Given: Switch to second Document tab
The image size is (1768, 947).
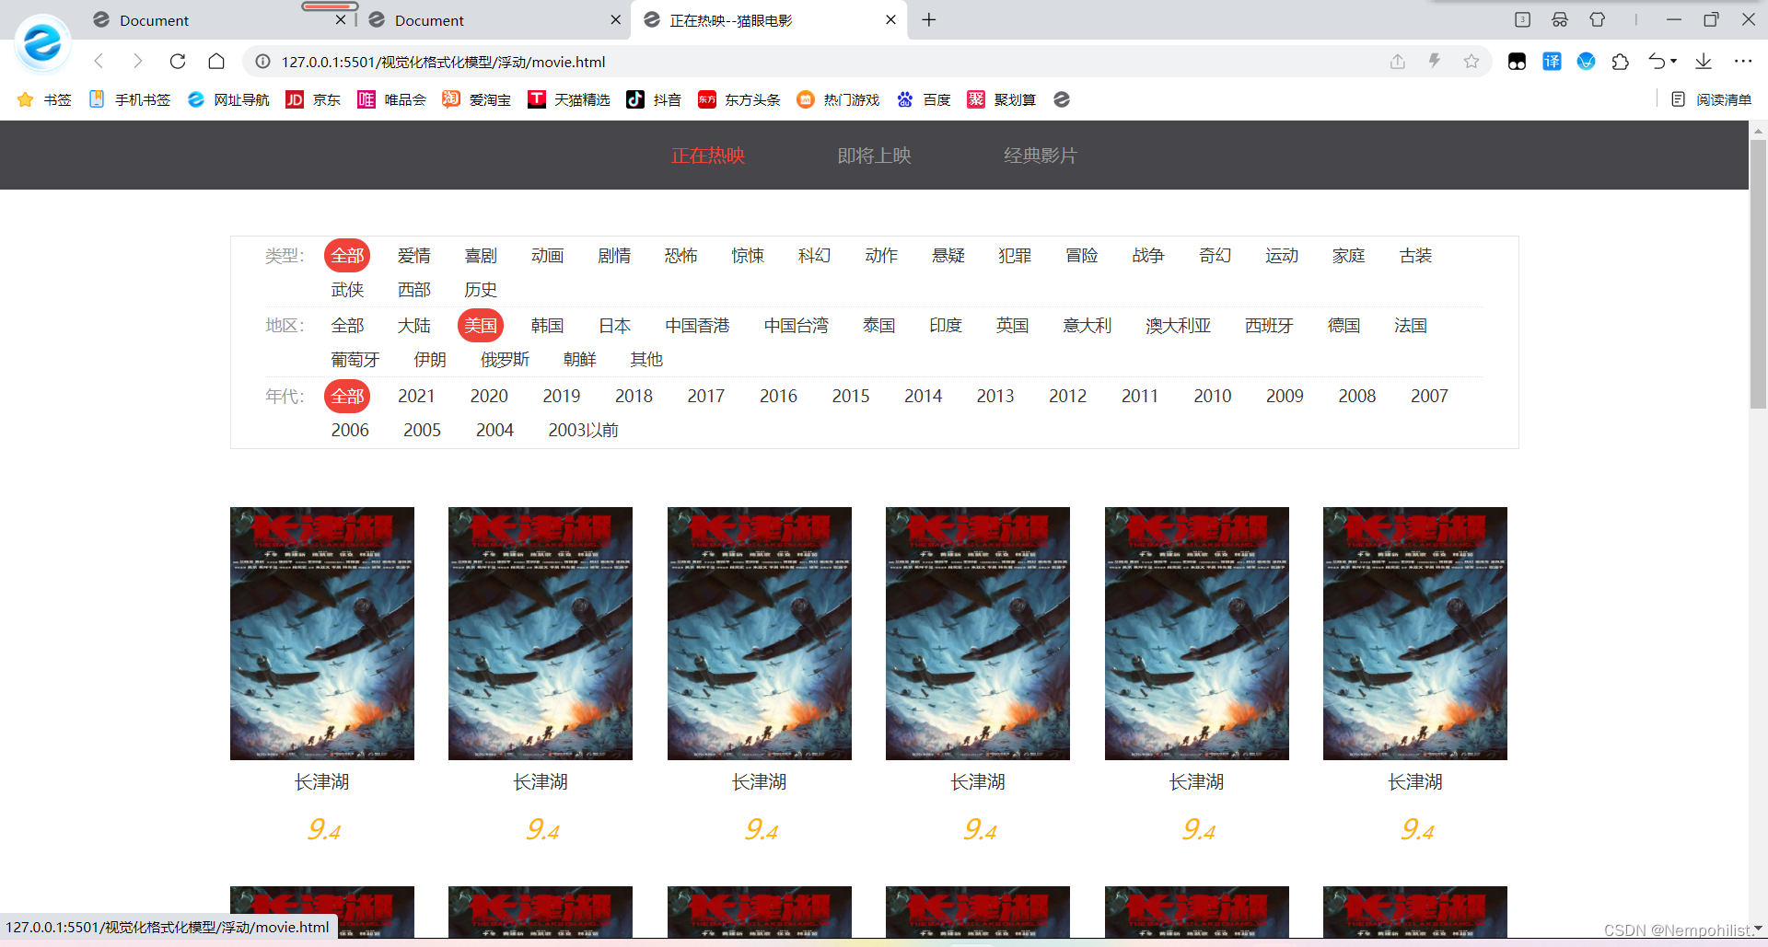Looking at the screenshot, I should (493, 20).
